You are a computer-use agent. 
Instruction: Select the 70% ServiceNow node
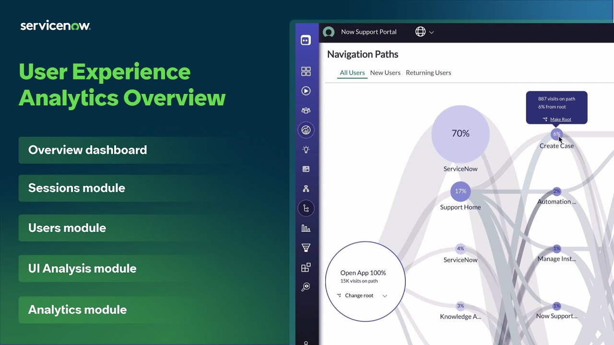click(460, 134)
